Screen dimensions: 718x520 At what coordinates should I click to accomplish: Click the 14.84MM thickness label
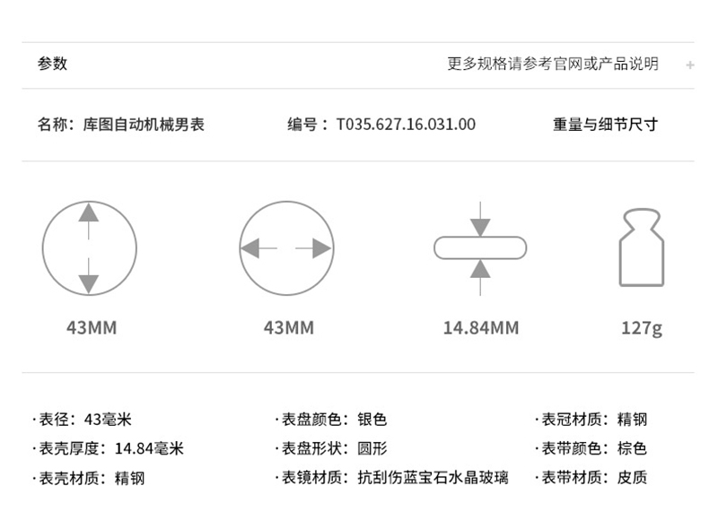480,328
